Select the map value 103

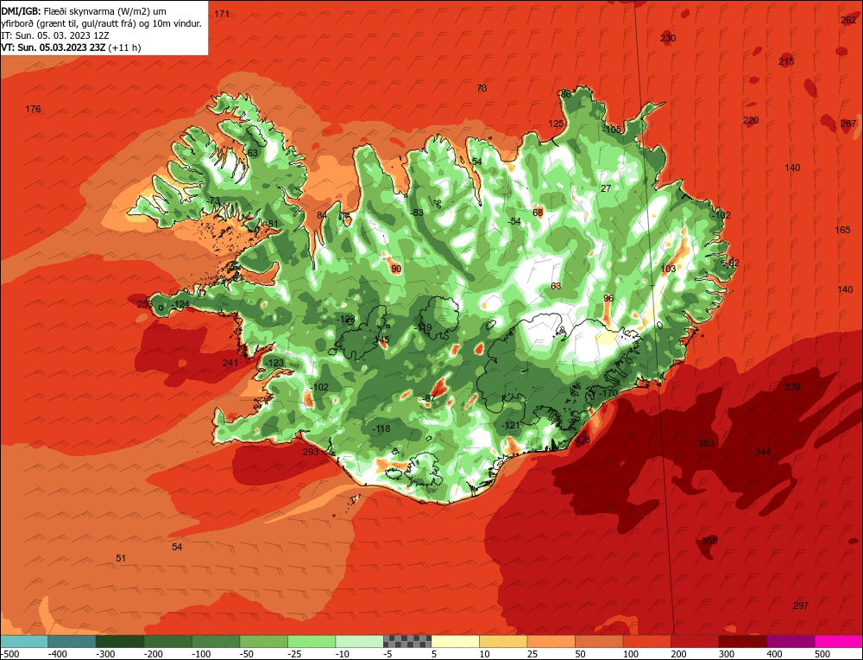point(668,269)
